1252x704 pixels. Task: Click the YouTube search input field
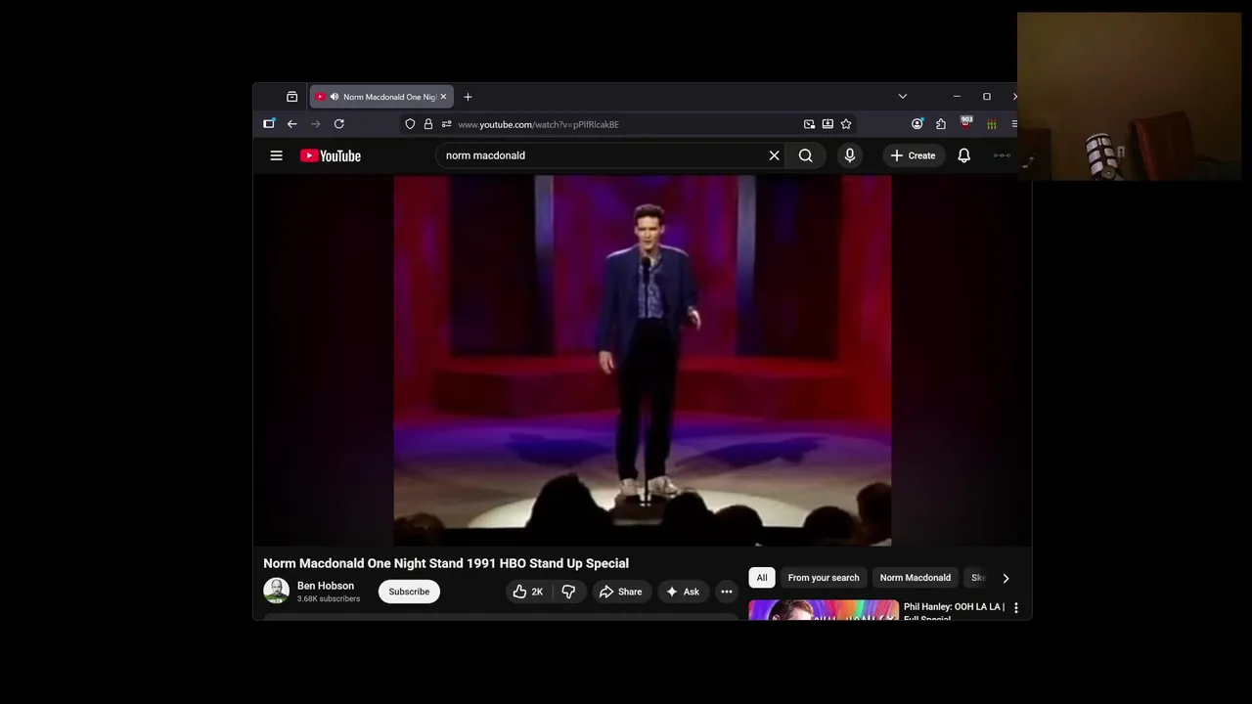click(x=603, y=155)
